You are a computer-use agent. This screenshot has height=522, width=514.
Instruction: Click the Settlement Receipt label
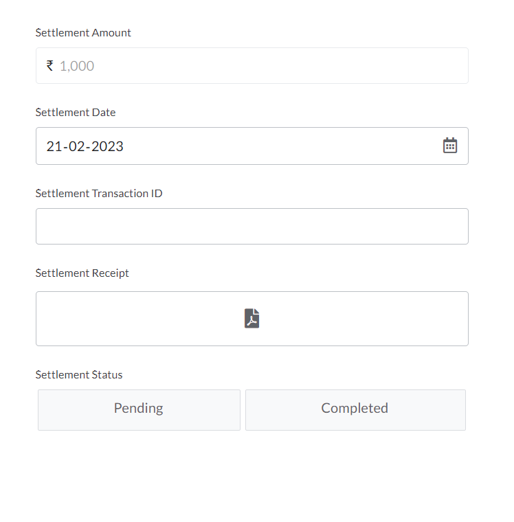tap(82, 273)
